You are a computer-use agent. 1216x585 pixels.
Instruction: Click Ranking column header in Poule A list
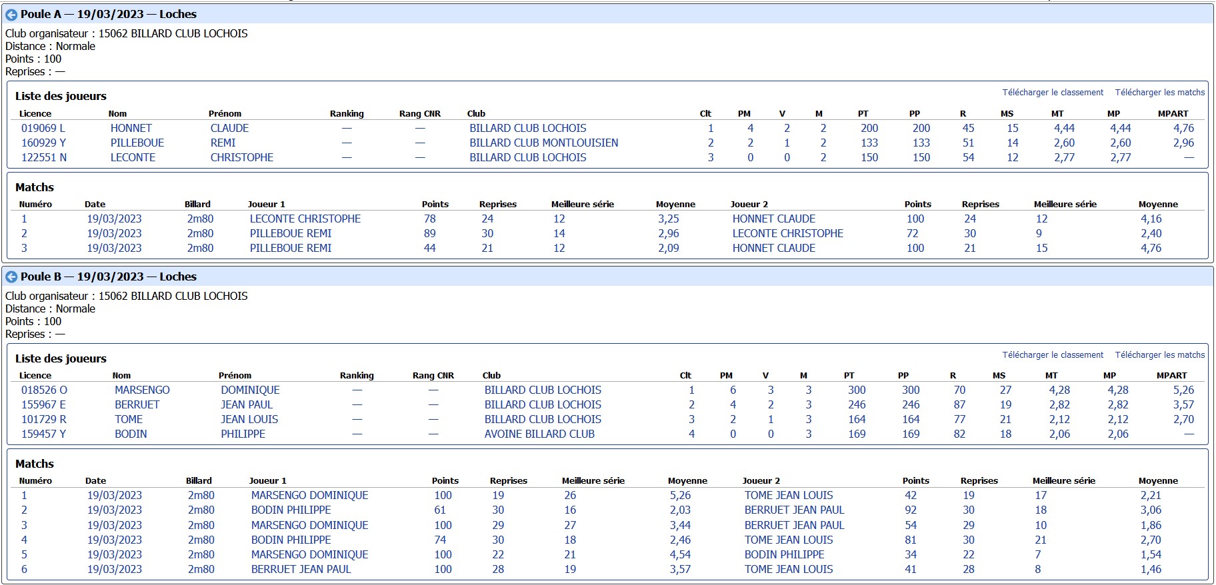pos(347,113)
